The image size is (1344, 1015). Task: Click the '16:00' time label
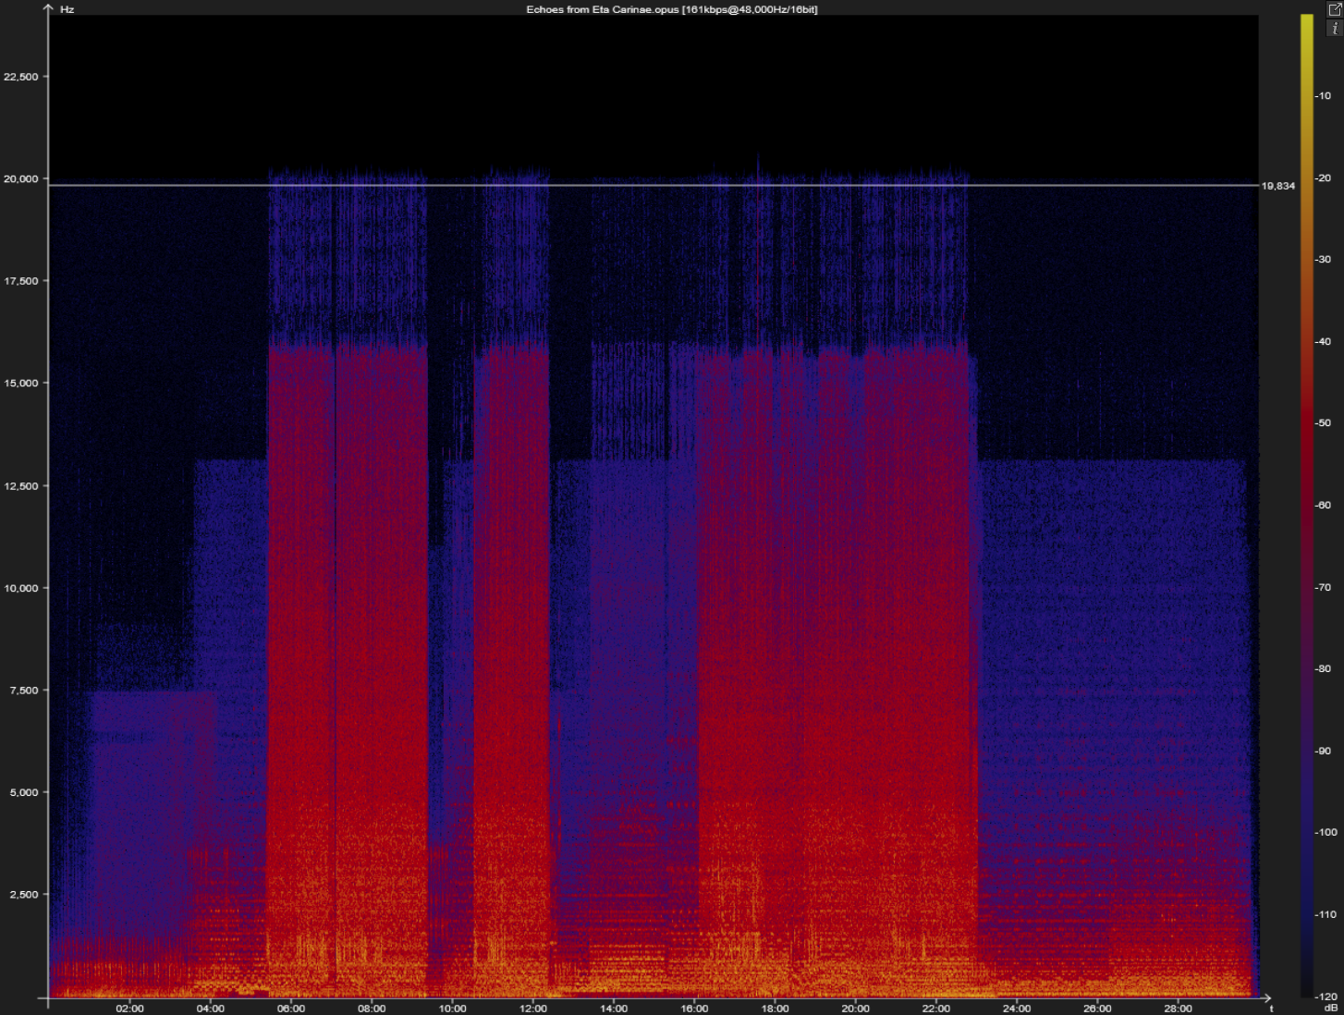point(694,1008)
